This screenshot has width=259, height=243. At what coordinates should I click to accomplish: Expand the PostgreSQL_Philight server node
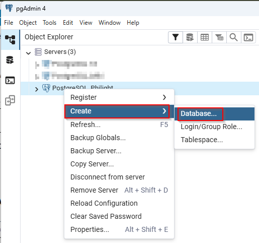37,89
